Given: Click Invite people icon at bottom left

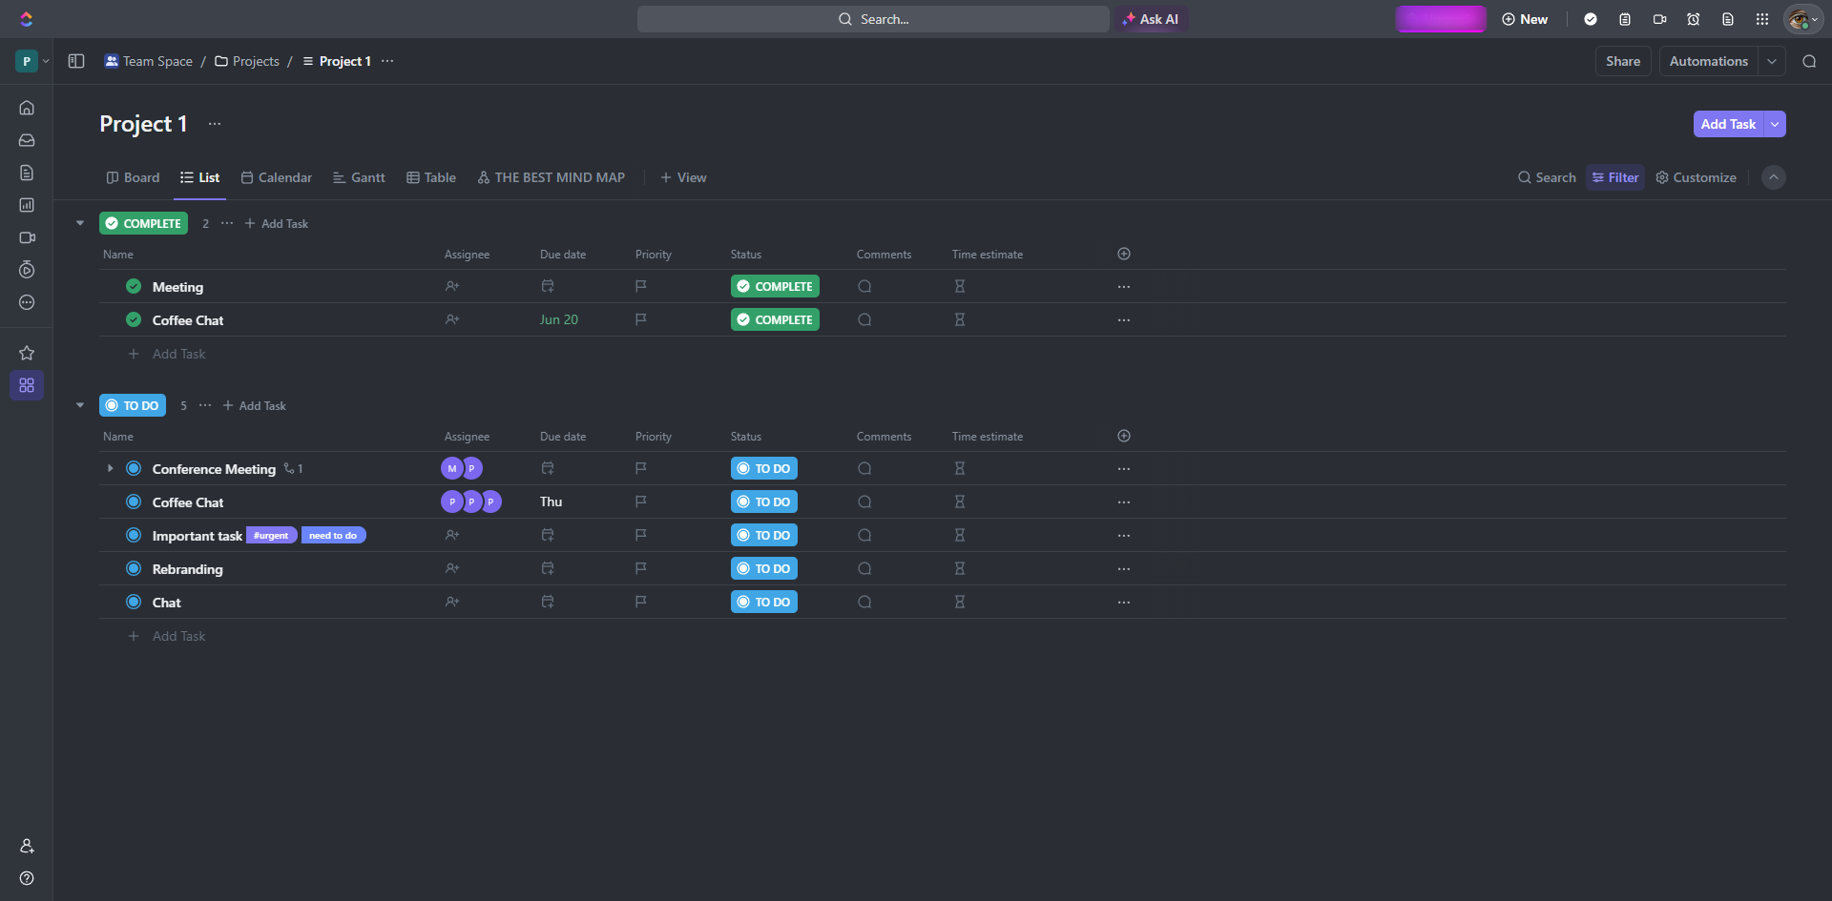Looking at the screenshot, I should (27, 846).
